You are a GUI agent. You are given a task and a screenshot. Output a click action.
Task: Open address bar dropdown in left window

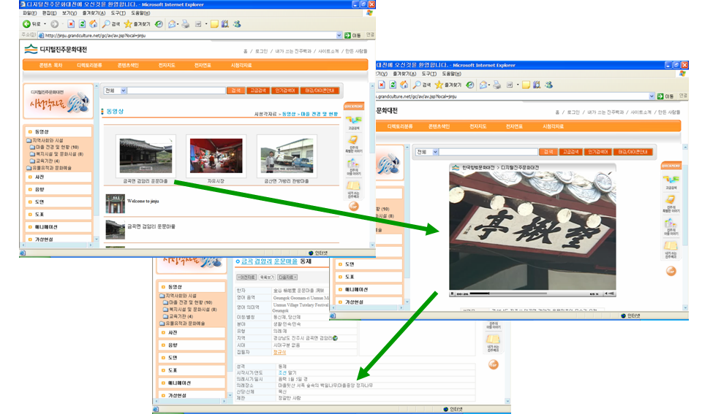[339, 35]
